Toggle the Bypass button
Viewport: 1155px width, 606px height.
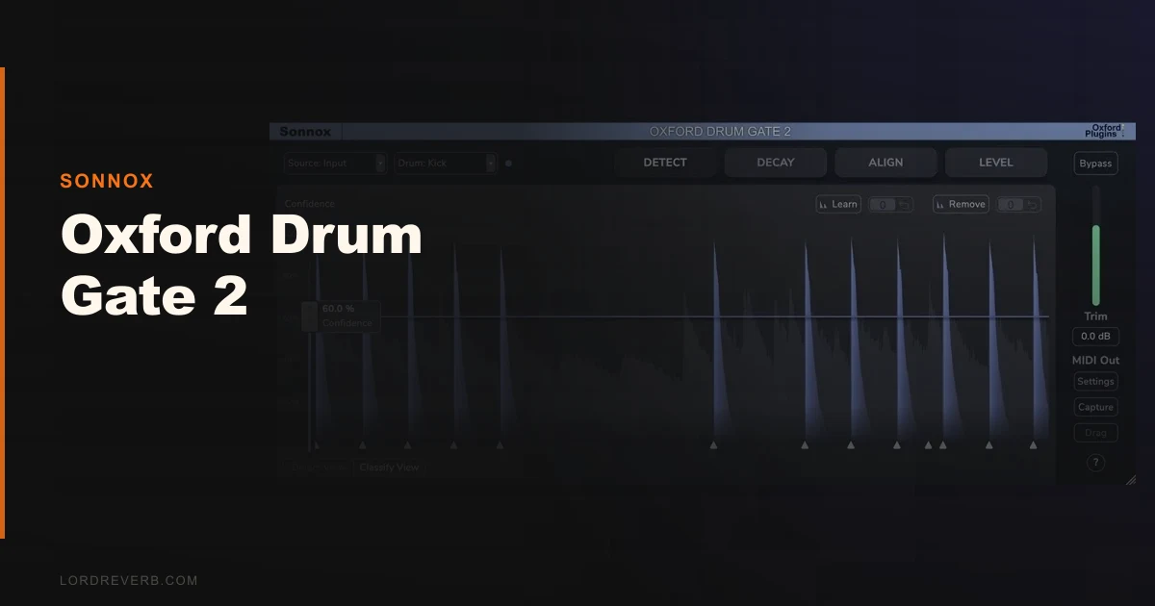1095,164
